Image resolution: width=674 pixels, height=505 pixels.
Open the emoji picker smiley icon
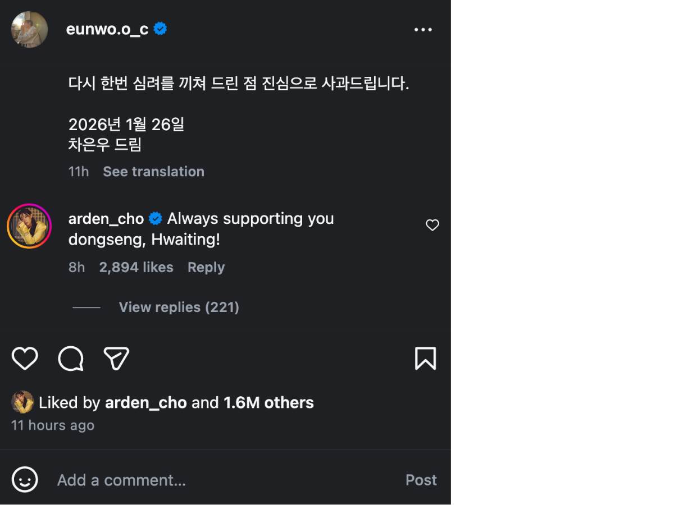point(25,480)
